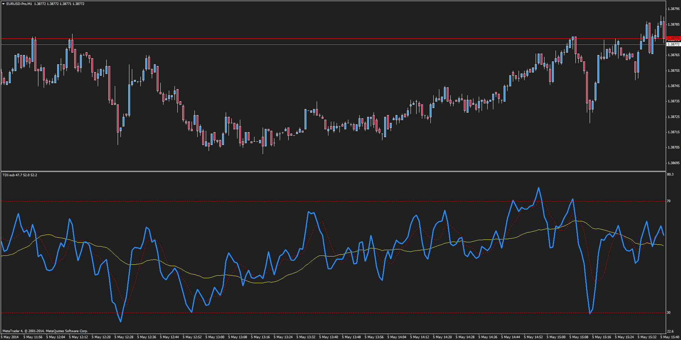Click the 5 May 12:52 time label
681x340 pixels.
coord(192,337)
